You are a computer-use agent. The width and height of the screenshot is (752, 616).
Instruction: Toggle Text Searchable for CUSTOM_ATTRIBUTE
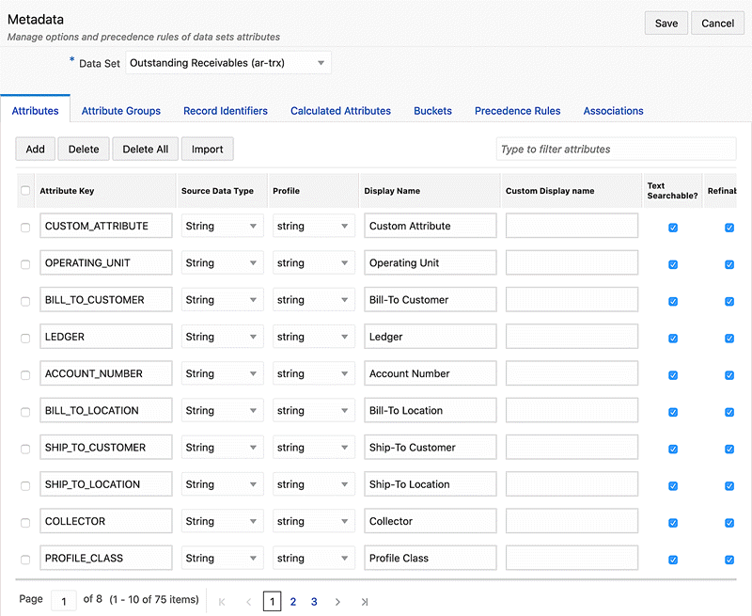(x=672, y=228)
